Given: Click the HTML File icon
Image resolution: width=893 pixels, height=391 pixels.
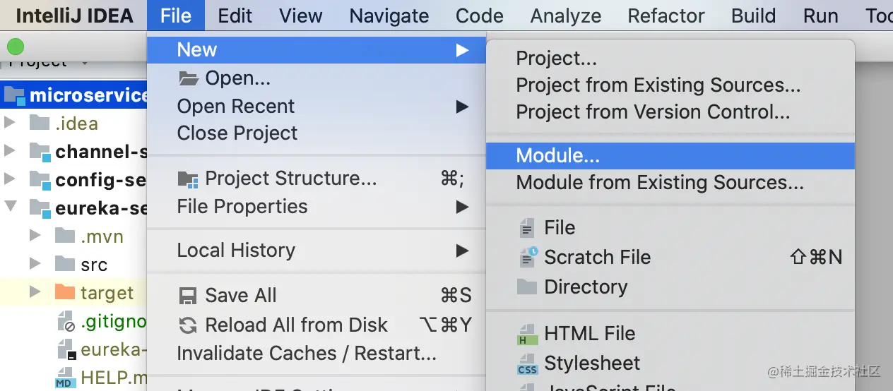Looking at the screenshot, I should [528, 334].
